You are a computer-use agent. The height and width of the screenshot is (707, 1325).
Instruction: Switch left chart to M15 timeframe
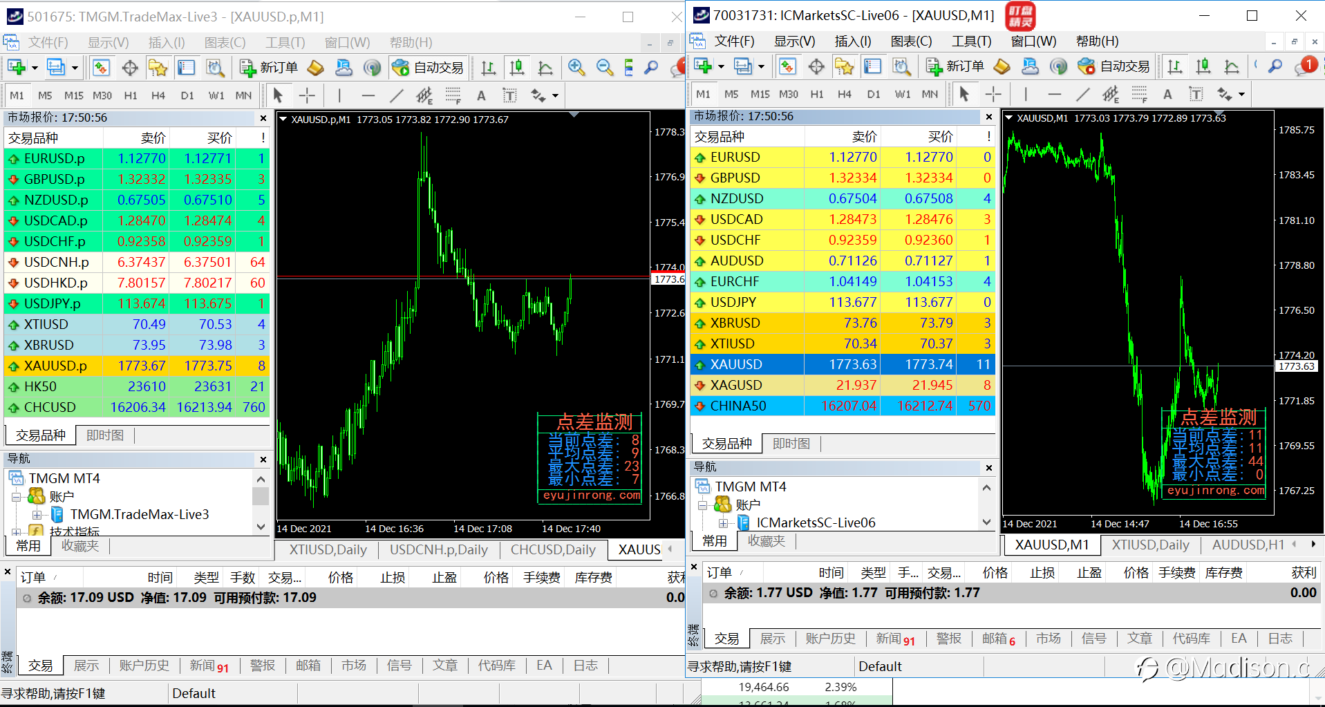(x=73, y=95)
